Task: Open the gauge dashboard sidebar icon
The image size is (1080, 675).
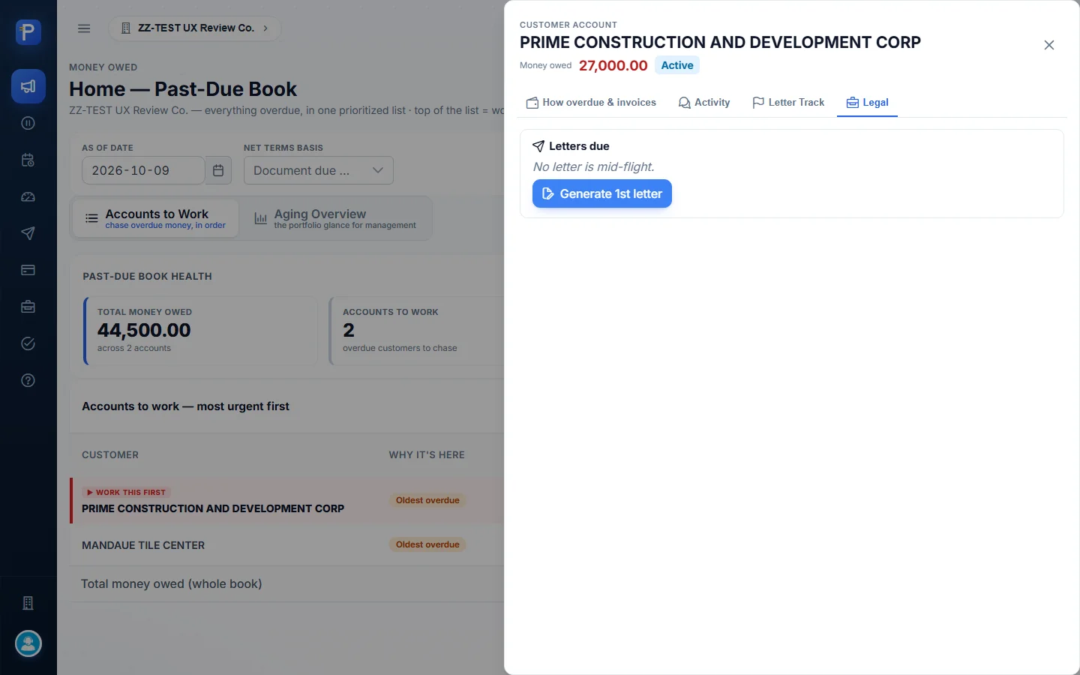Action: 28,196
